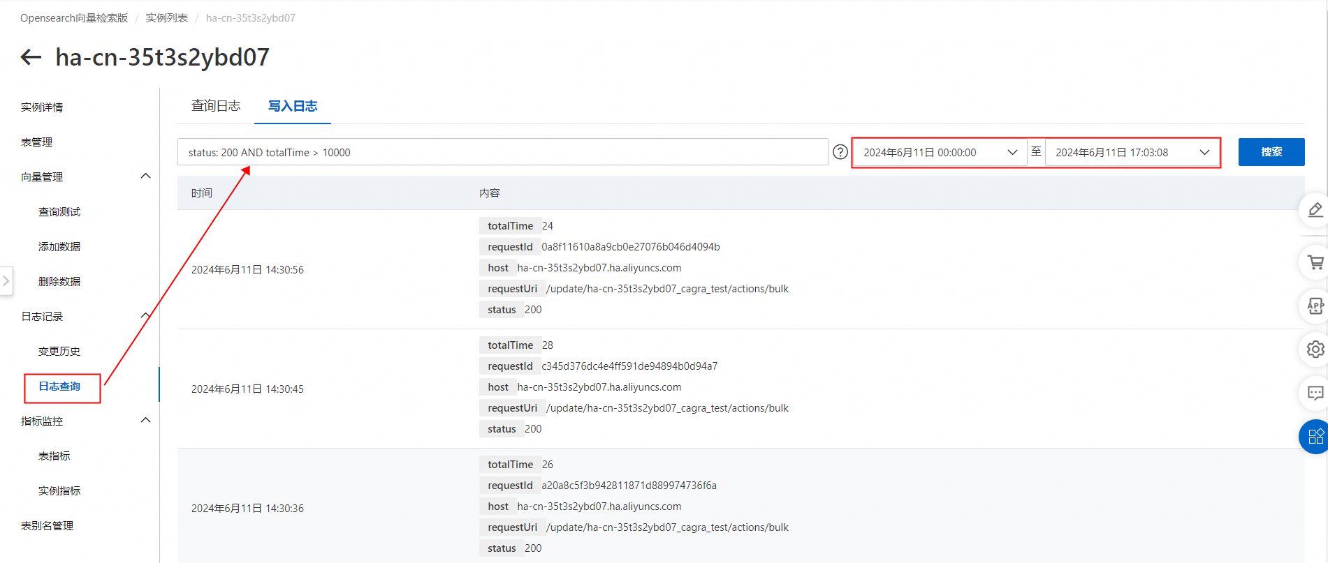The height and width of the screenshot is (563, 1328).
Task: Switch to the 写入日志 tab
Action: [x=293, y=106]
